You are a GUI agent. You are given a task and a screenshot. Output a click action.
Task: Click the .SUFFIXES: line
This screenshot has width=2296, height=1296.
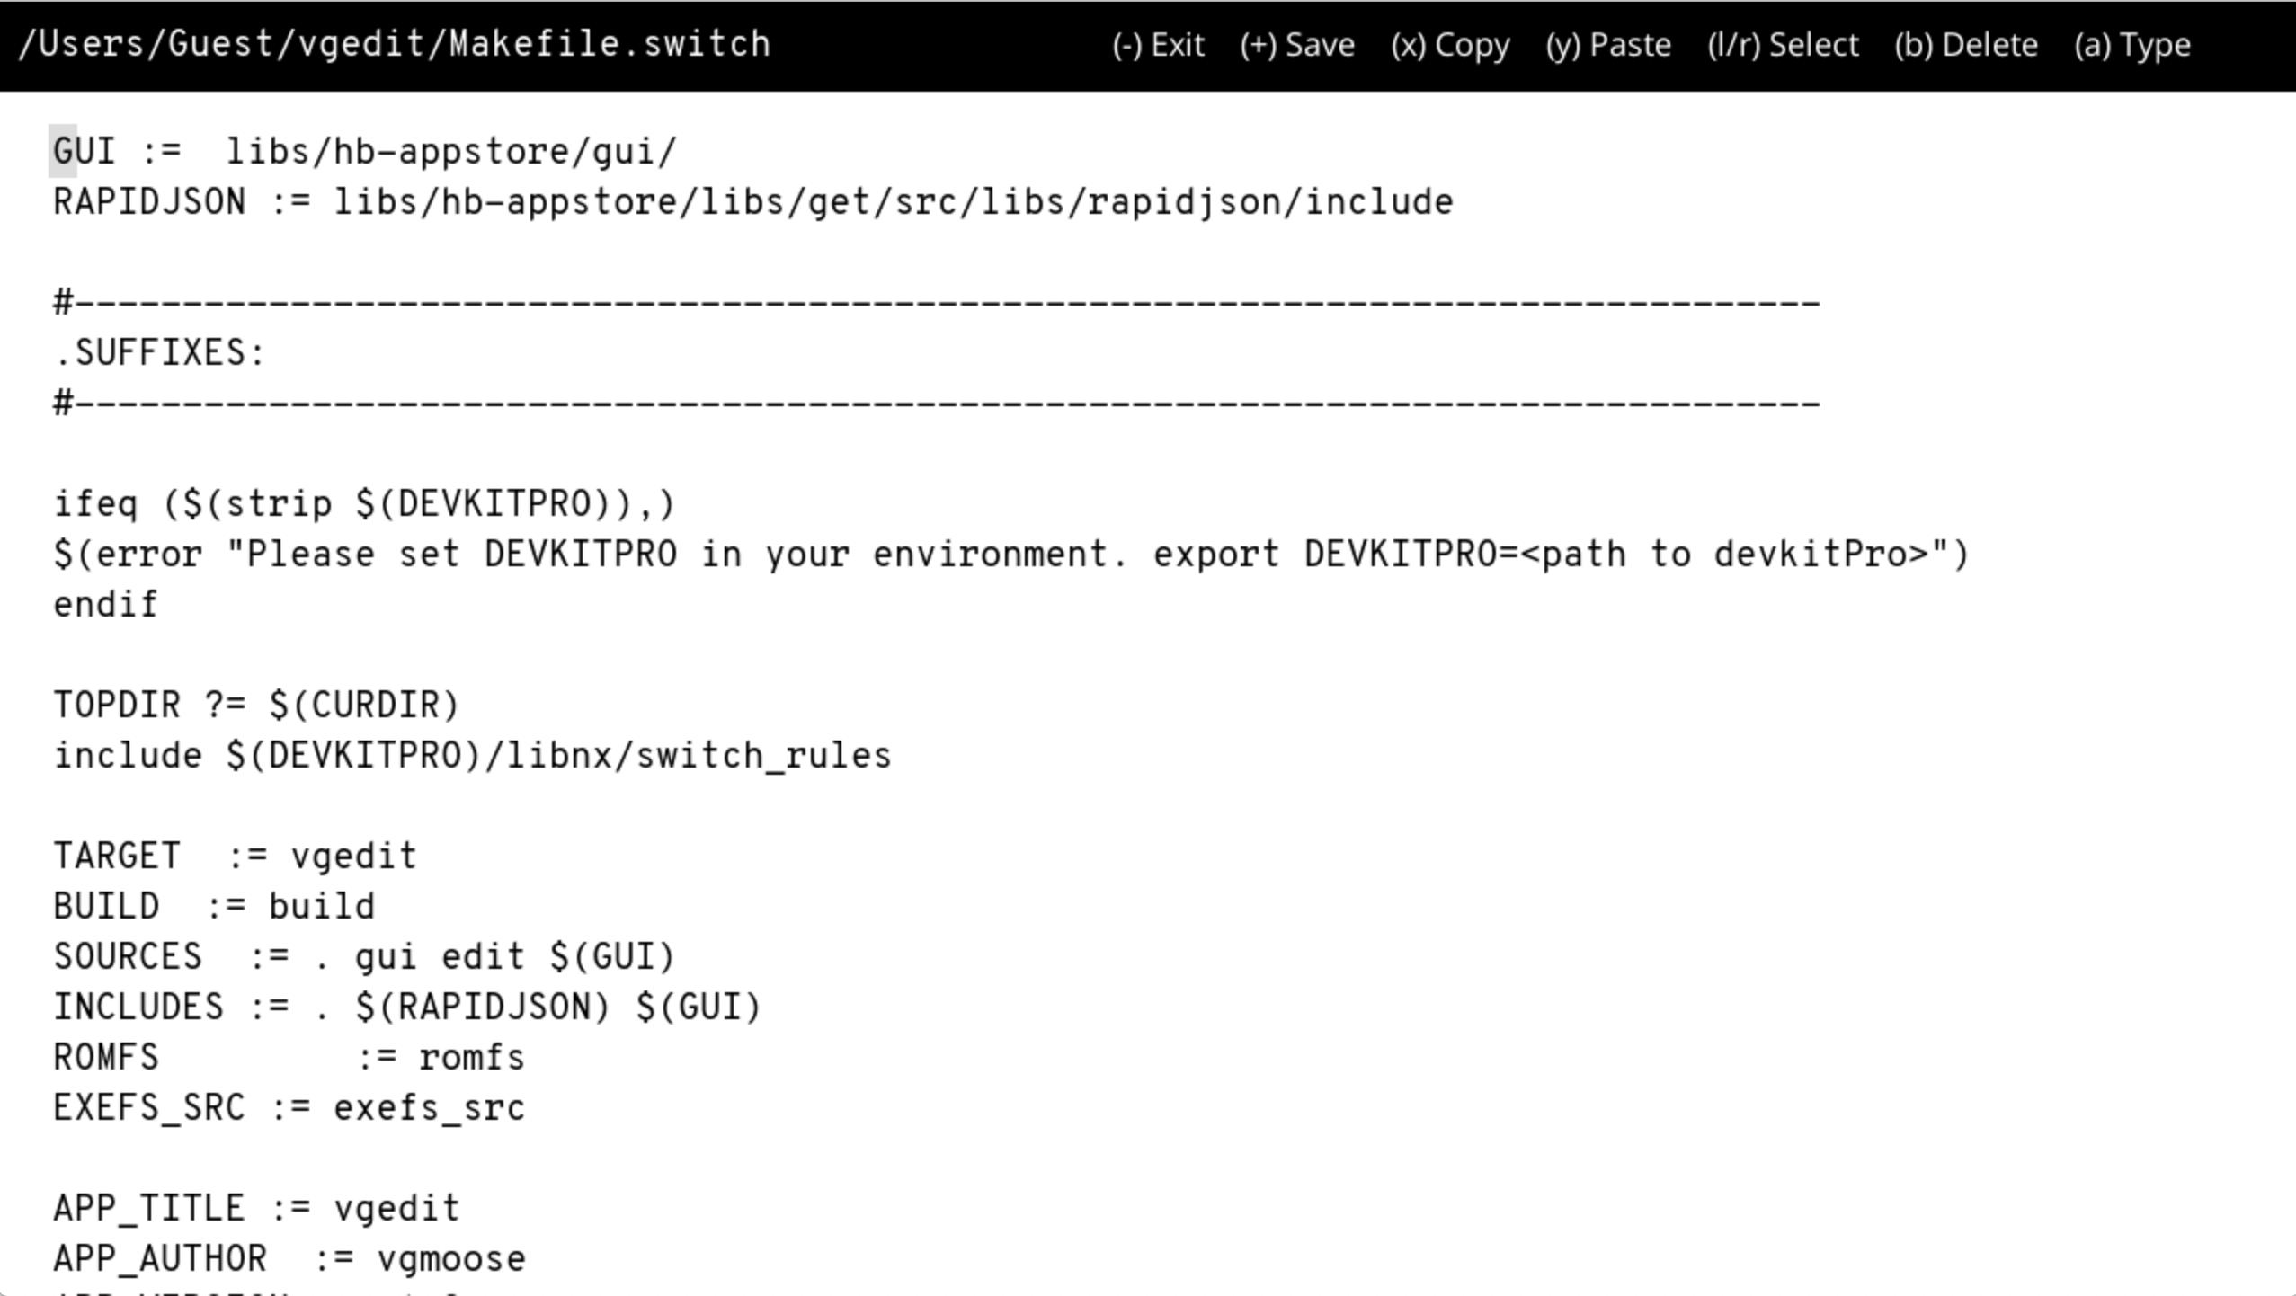tap(160, 352)
